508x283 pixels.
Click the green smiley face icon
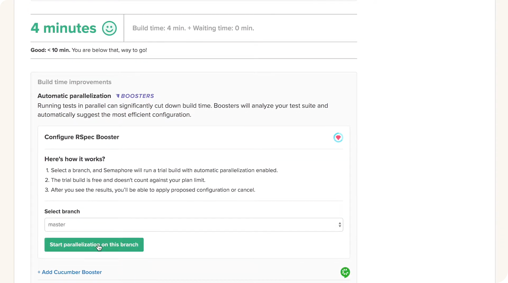point(109,28)
